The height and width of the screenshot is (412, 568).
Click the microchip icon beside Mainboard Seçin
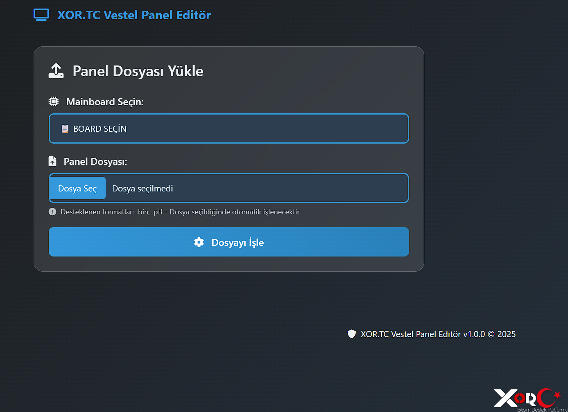(x=53, y=101)
